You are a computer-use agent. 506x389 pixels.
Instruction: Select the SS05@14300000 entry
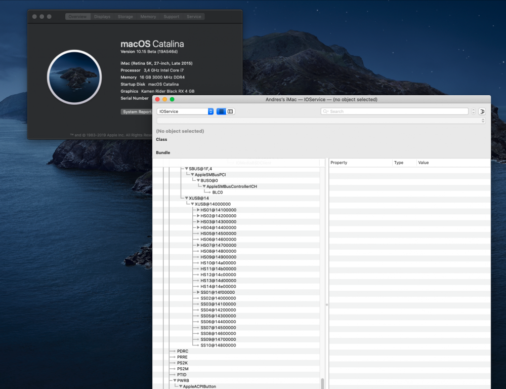218,316
